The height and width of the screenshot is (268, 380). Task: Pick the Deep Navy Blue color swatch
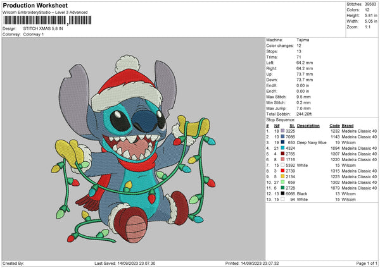[282, 142]
